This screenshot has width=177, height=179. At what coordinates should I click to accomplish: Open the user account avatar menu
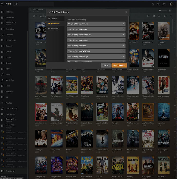point(171,4)
